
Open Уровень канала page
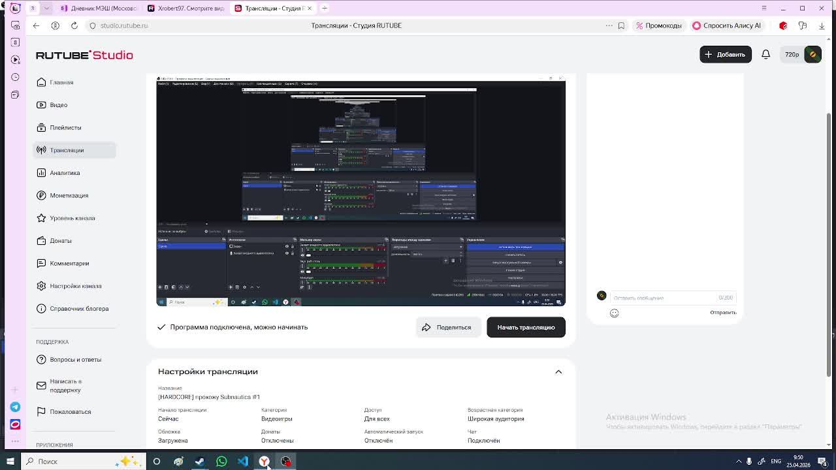(x=72, y=218)
